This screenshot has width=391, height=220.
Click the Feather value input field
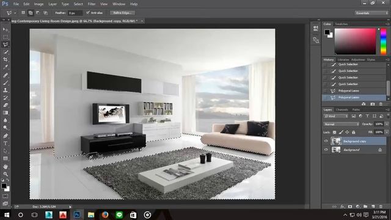coord(75,13)
